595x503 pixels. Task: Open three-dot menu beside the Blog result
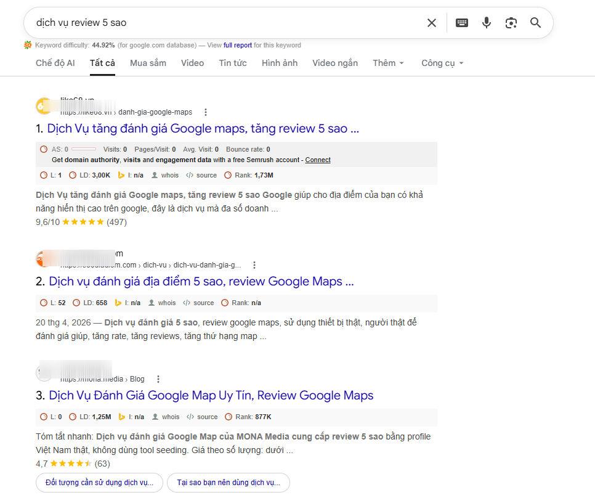tap(158, 379)
